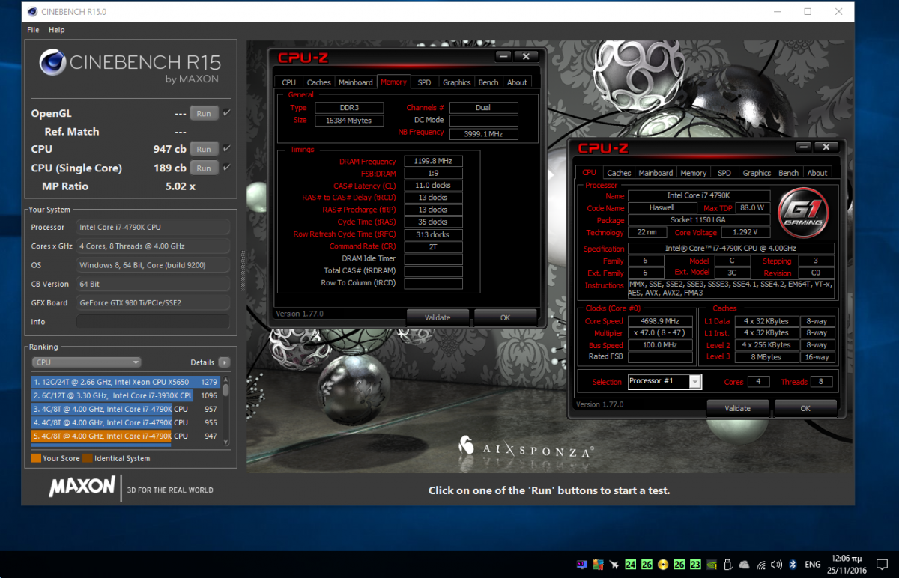Toggle the CPU test checkmark
The image size is (899, 578).
click(226, 148)
